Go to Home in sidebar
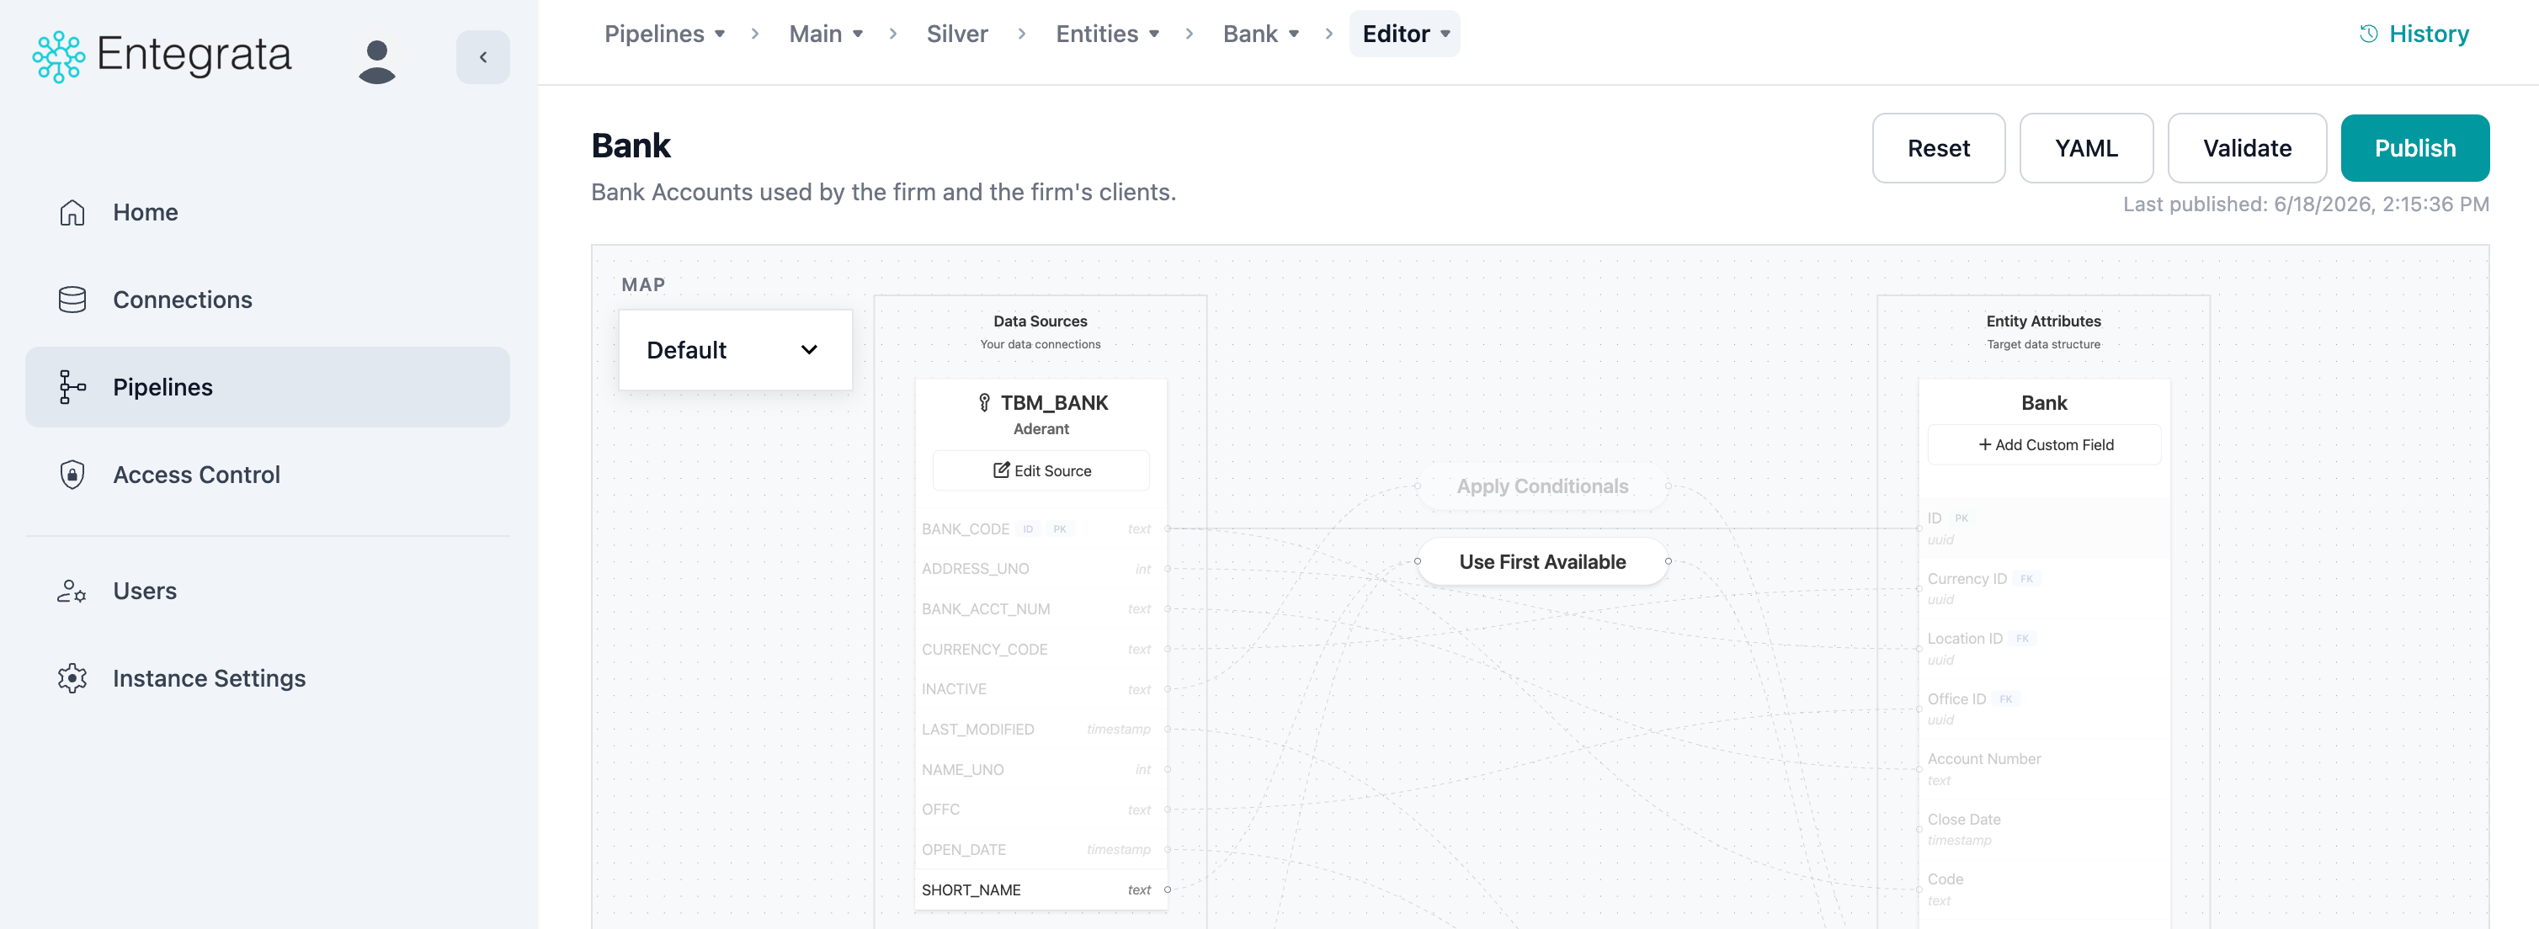 pos(267,212)
